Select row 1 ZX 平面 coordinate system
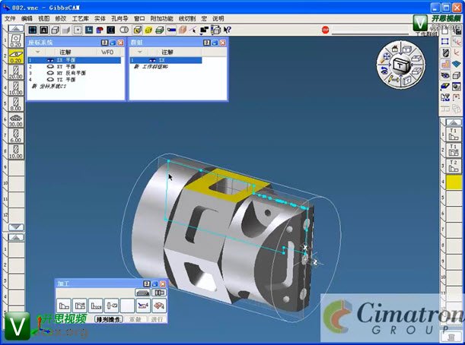 click(75, 60)
